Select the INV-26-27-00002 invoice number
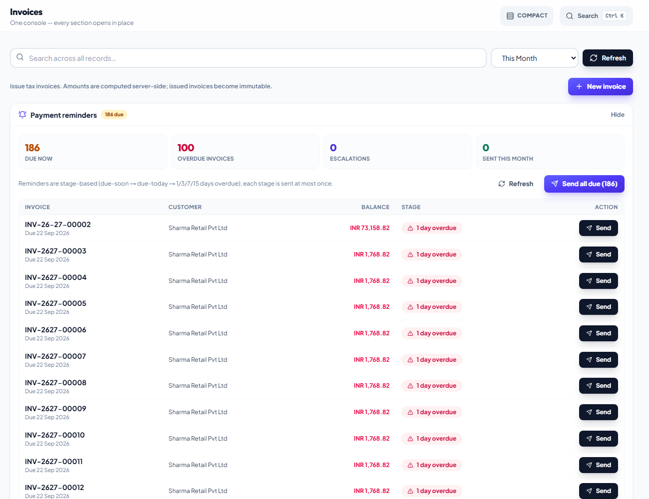The height and width of the screenshot is (499, 649). [58, 225]
